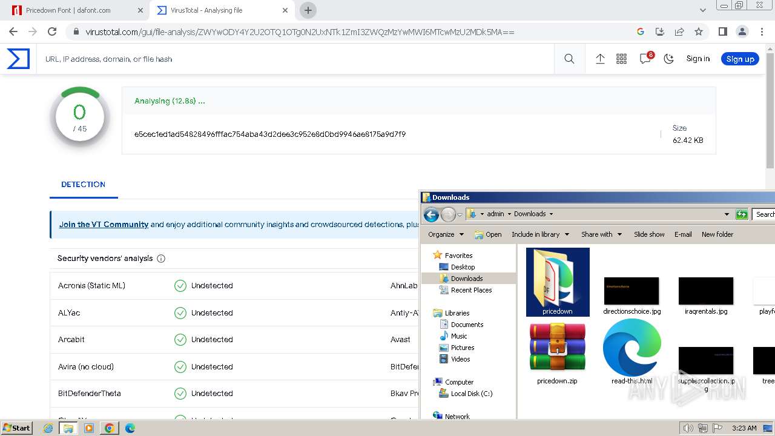Image resolution: width=775 pixels, height=436 pixels.
Task: Open the Include in library menu
Action: pos(540,234)
